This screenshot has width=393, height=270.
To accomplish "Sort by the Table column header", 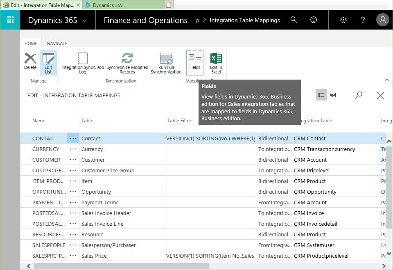I will point(87,121).
